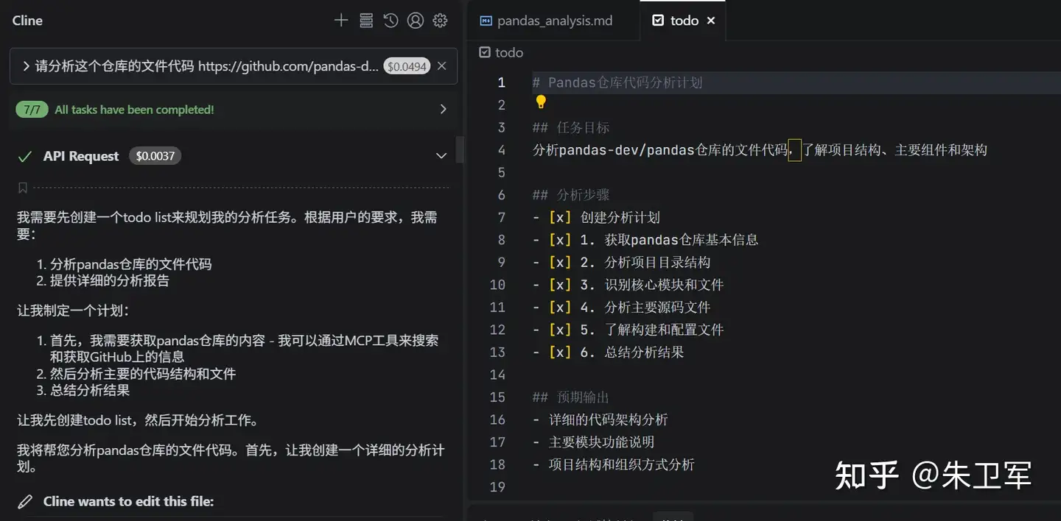
Task: Click the pencil icon beside Cline wants to edit
Action: [x=25, y=502]
